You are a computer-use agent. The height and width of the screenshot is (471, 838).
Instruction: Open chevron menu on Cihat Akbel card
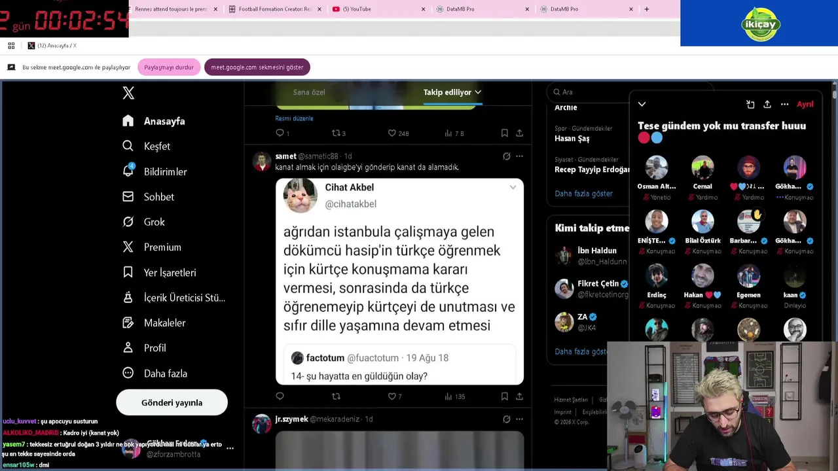click(513, 187)
